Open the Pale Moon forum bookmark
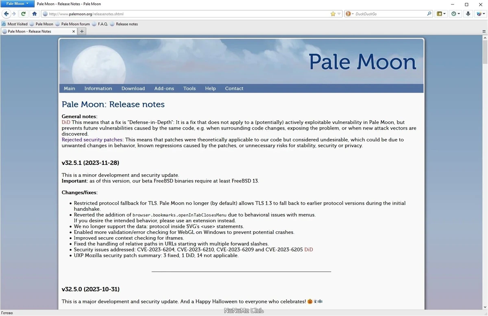This screenshot has height=316, width=488. click(73, 24)
